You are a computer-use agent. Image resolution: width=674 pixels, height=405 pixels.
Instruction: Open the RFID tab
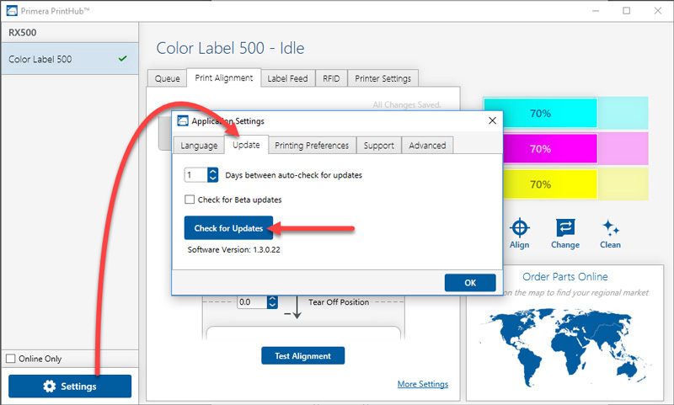click(331, 78)
